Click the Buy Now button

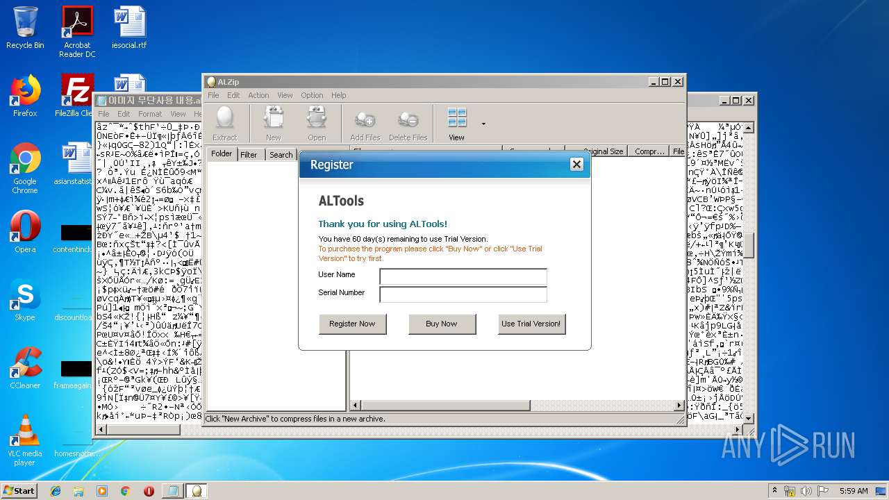(442, 324)
